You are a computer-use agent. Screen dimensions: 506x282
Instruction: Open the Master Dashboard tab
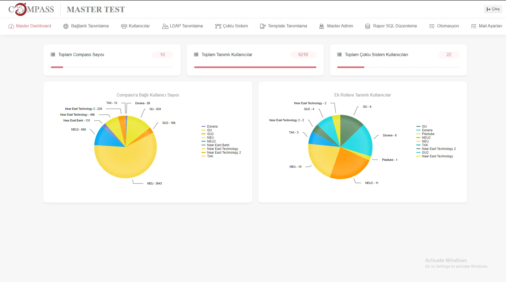[x=30, y=26]
